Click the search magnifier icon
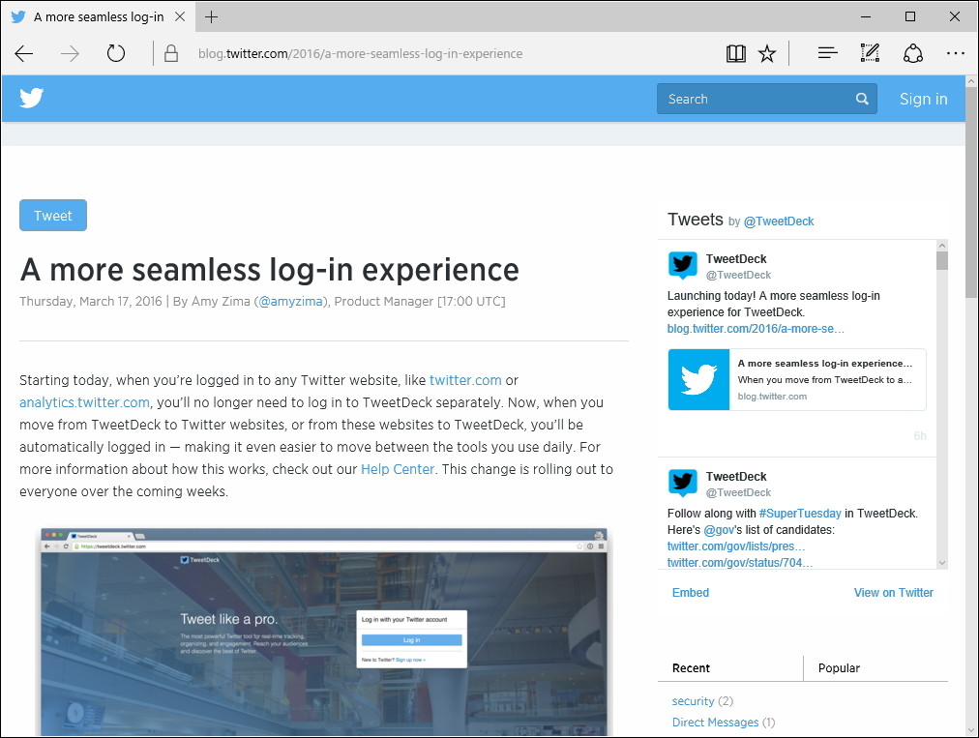The width and height of the screenshot is (979, 738). (862, 99)
